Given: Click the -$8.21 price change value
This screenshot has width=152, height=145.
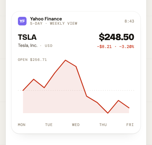Looking at the screenshot, I should [x=104, y=47].
